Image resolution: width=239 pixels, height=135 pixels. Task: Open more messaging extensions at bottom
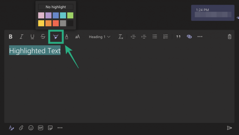tap(60, 128)
